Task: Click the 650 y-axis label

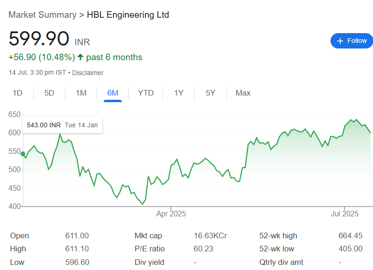Action: [x=14, y=115]
